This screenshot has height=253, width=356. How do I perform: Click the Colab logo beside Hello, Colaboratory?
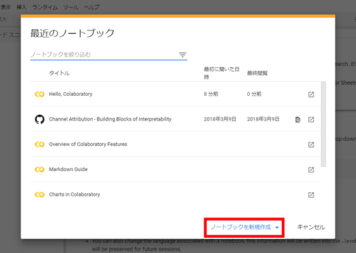[x=39, y=94]
